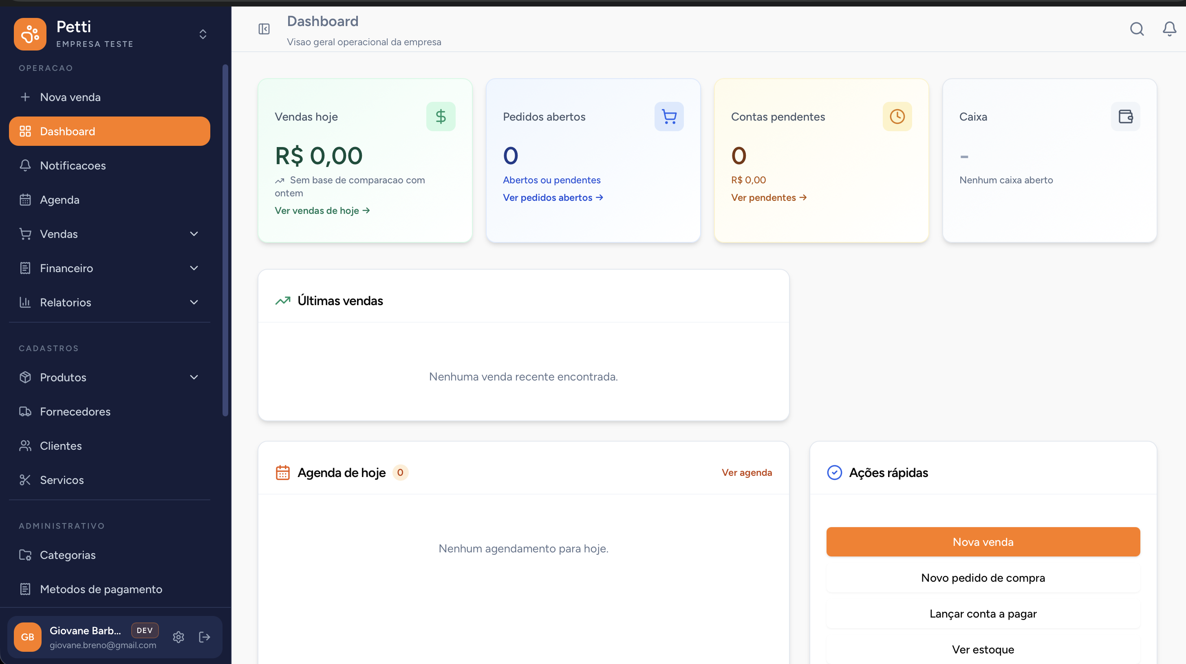Click the plus icon beside Nova venda
1186x664 pixels.
[25, 97]
